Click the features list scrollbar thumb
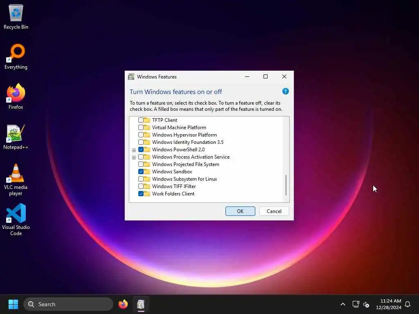Image resolution: width=419 pixels, height=314 pixels. 286,185
